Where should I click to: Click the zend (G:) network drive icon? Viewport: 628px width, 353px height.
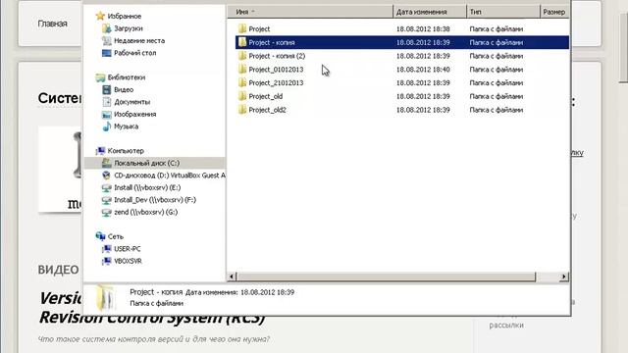pyautogui.click(x=107, y=212)
